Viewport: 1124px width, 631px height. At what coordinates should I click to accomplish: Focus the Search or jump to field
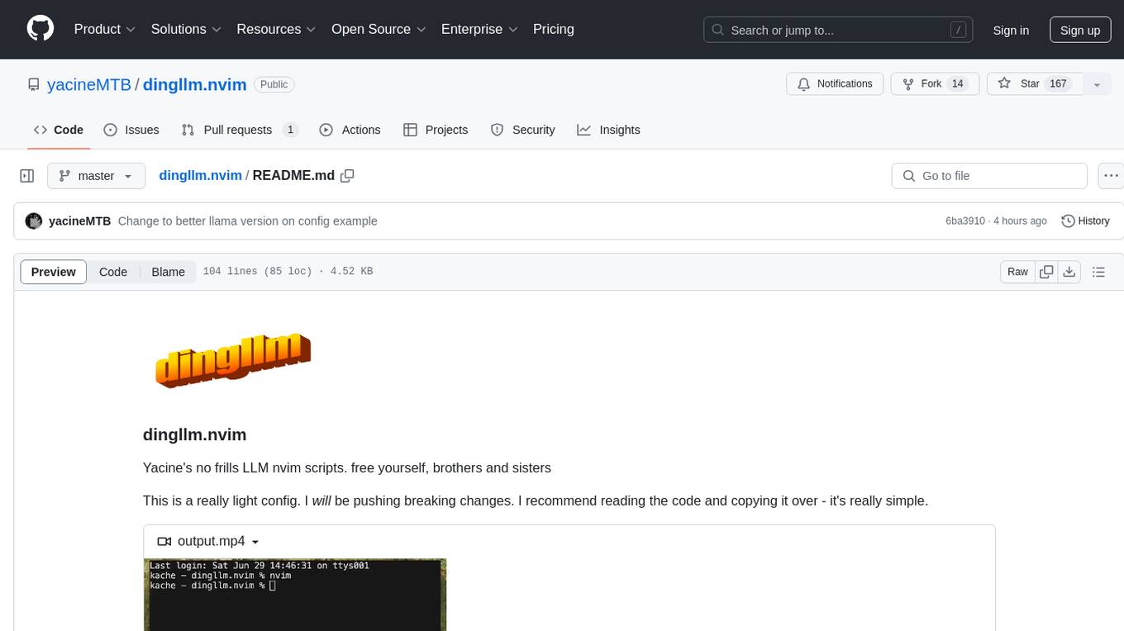(x=838, y=30)
